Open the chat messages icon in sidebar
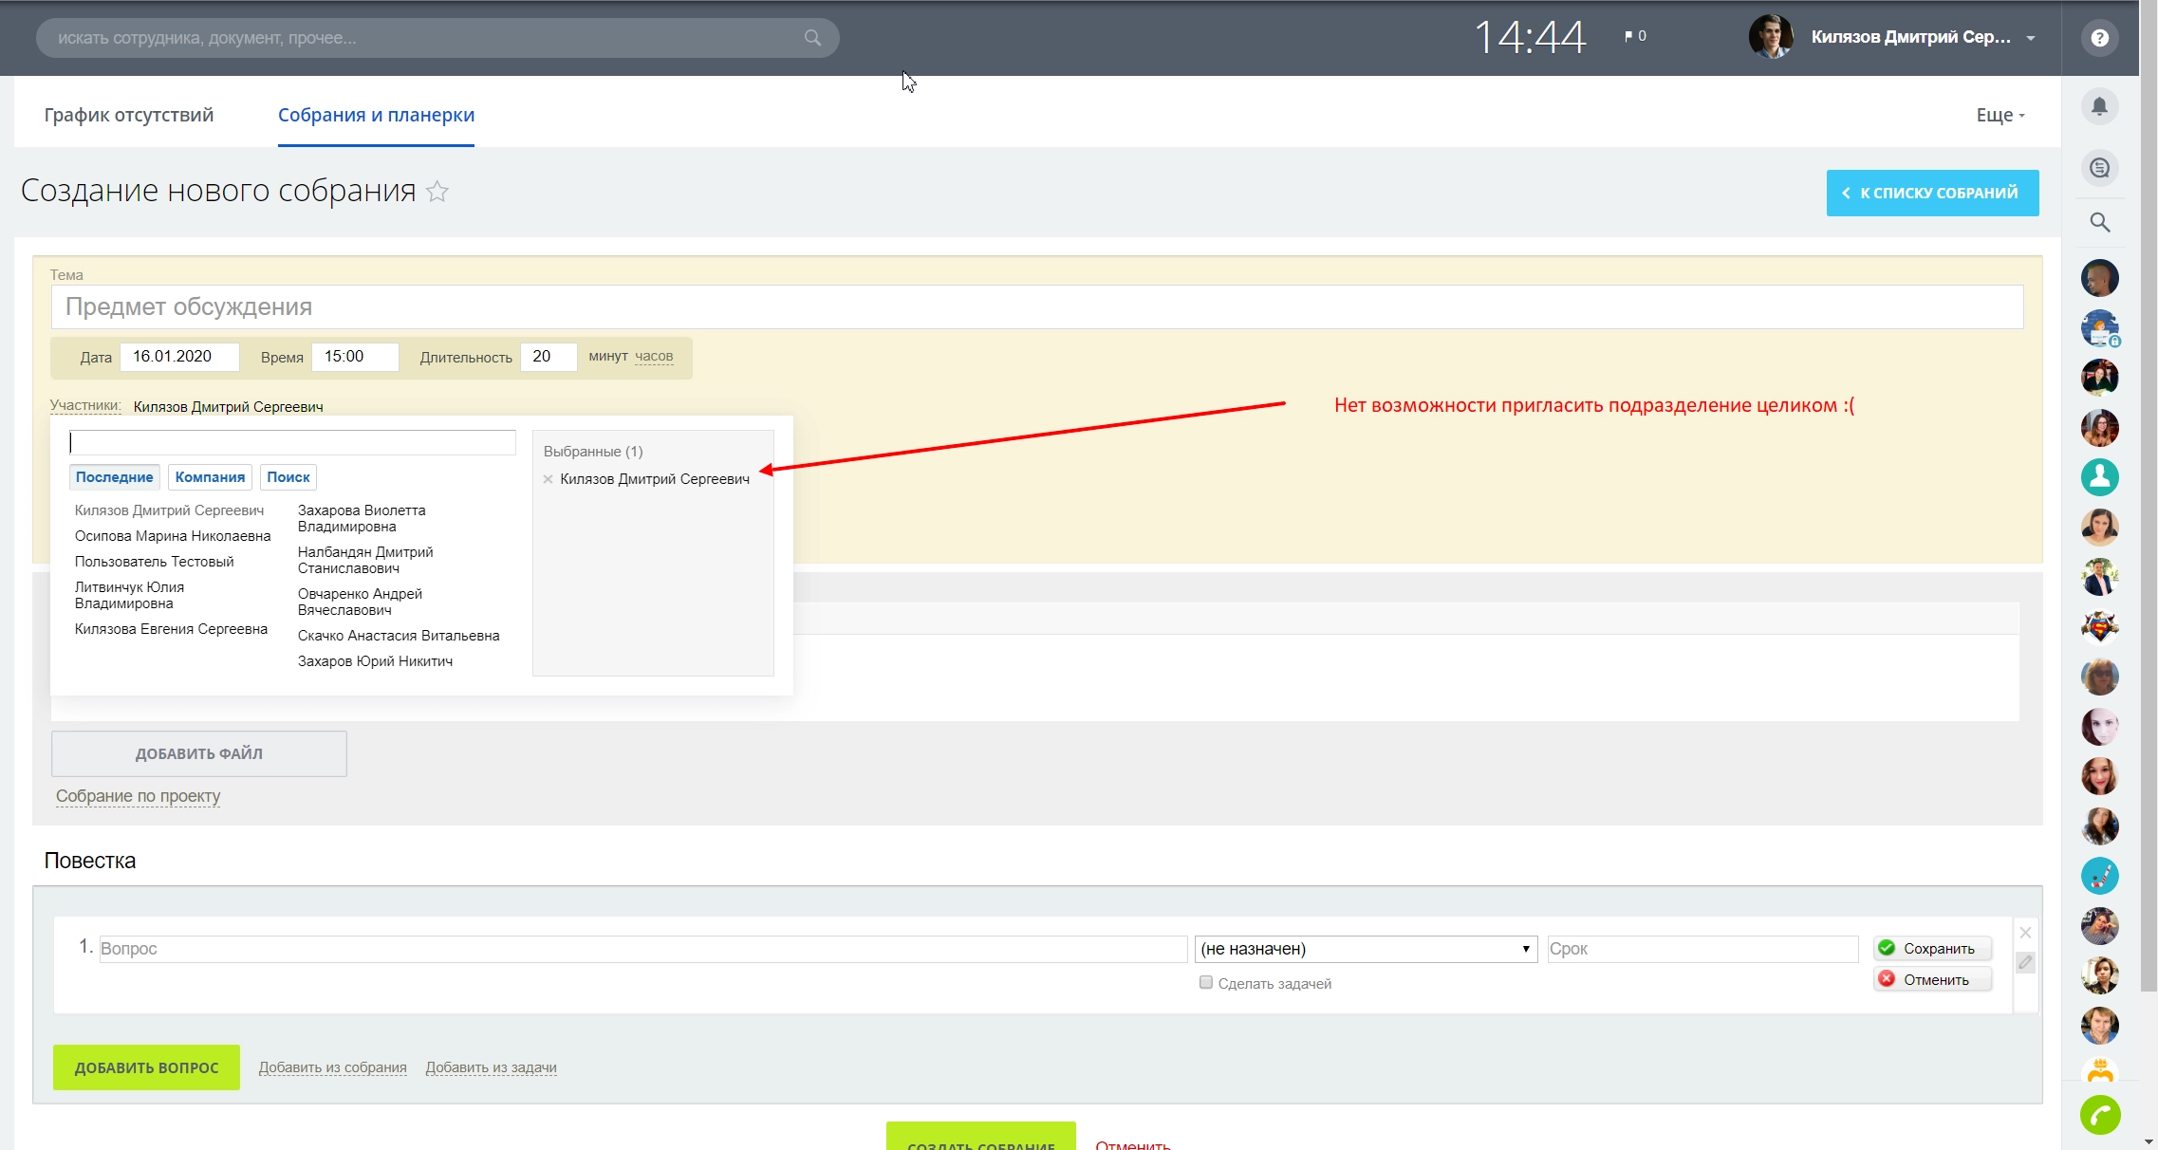Viewport: 2158px width, 1150px height. [x=2099, y=168]
